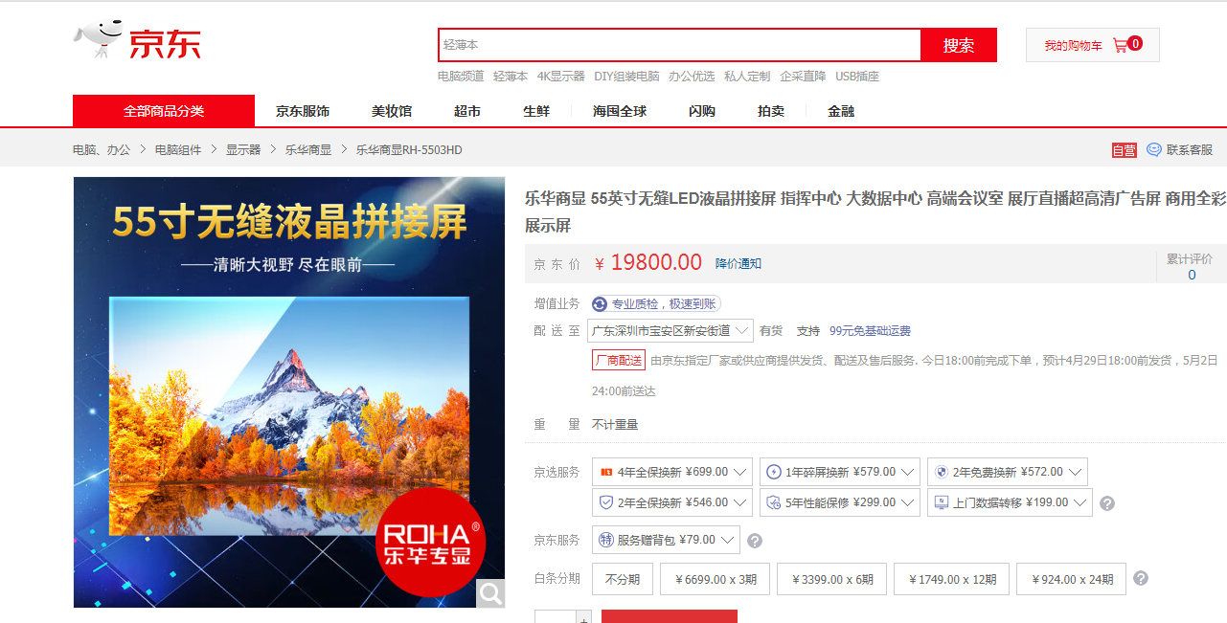Select ¥924.00 x 24期 installment
1227x623 pixels.
tap(1072, 579)
